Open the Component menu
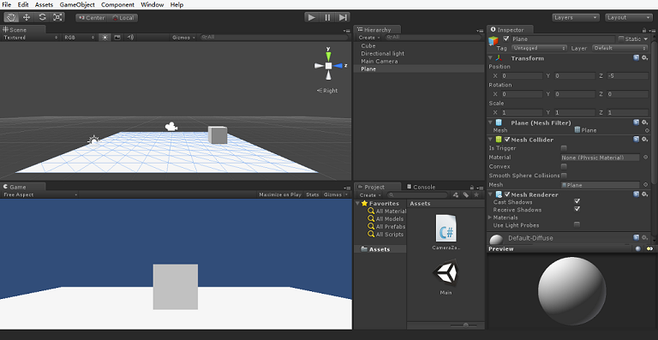This screenshot has height=340, width=658. 117,4
